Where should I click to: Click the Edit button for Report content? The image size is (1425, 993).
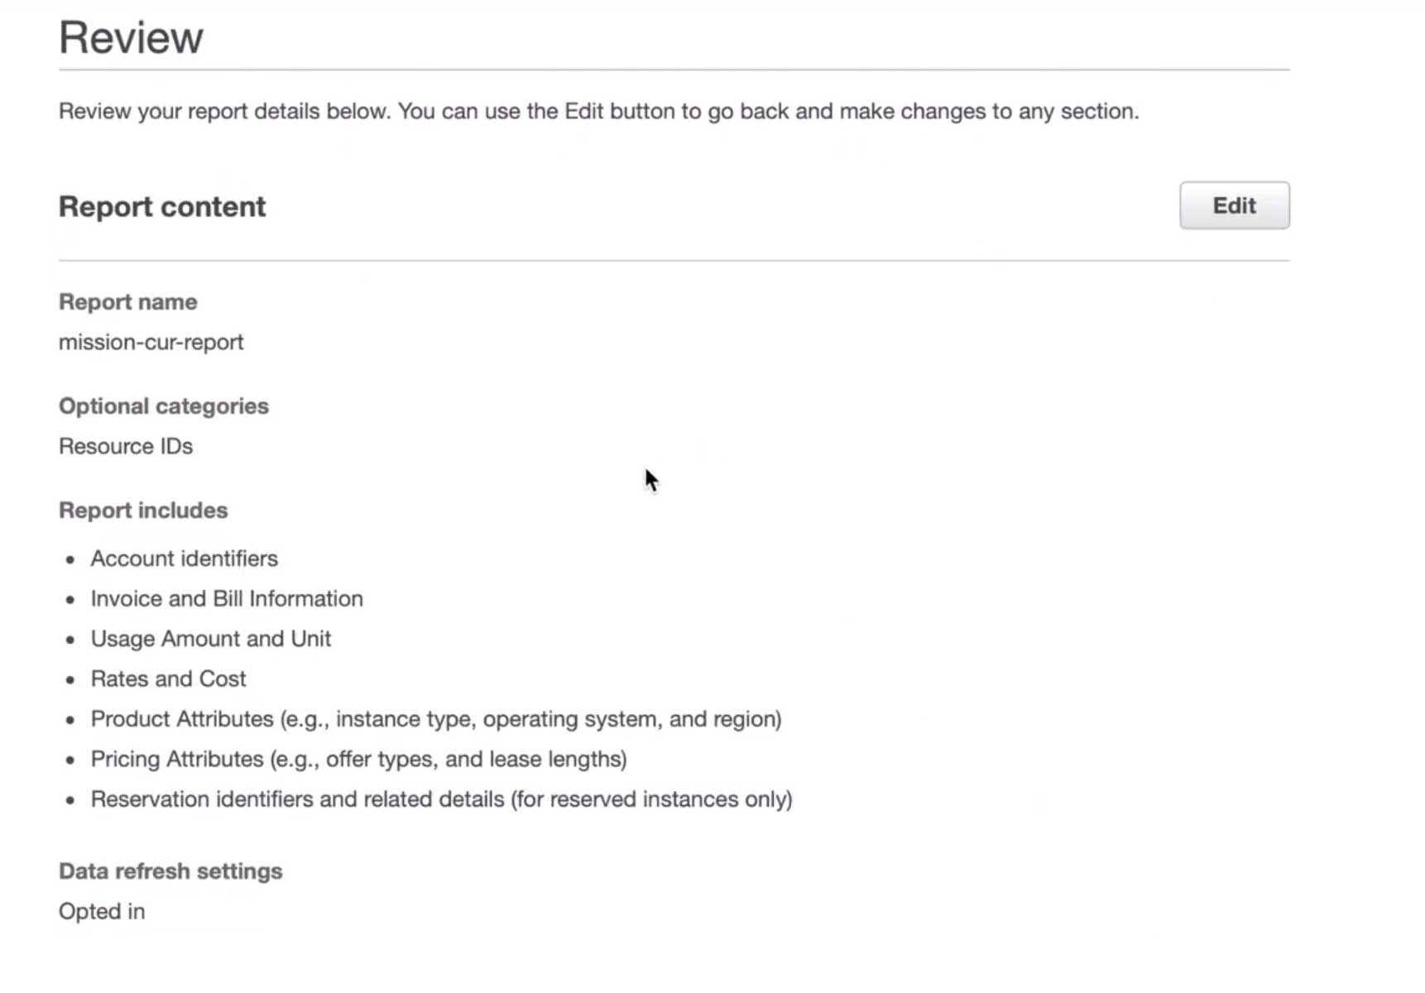(1233, 205)
